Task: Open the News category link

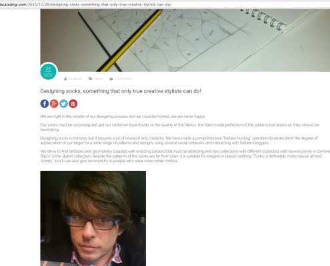Action: tap(99, 78)
